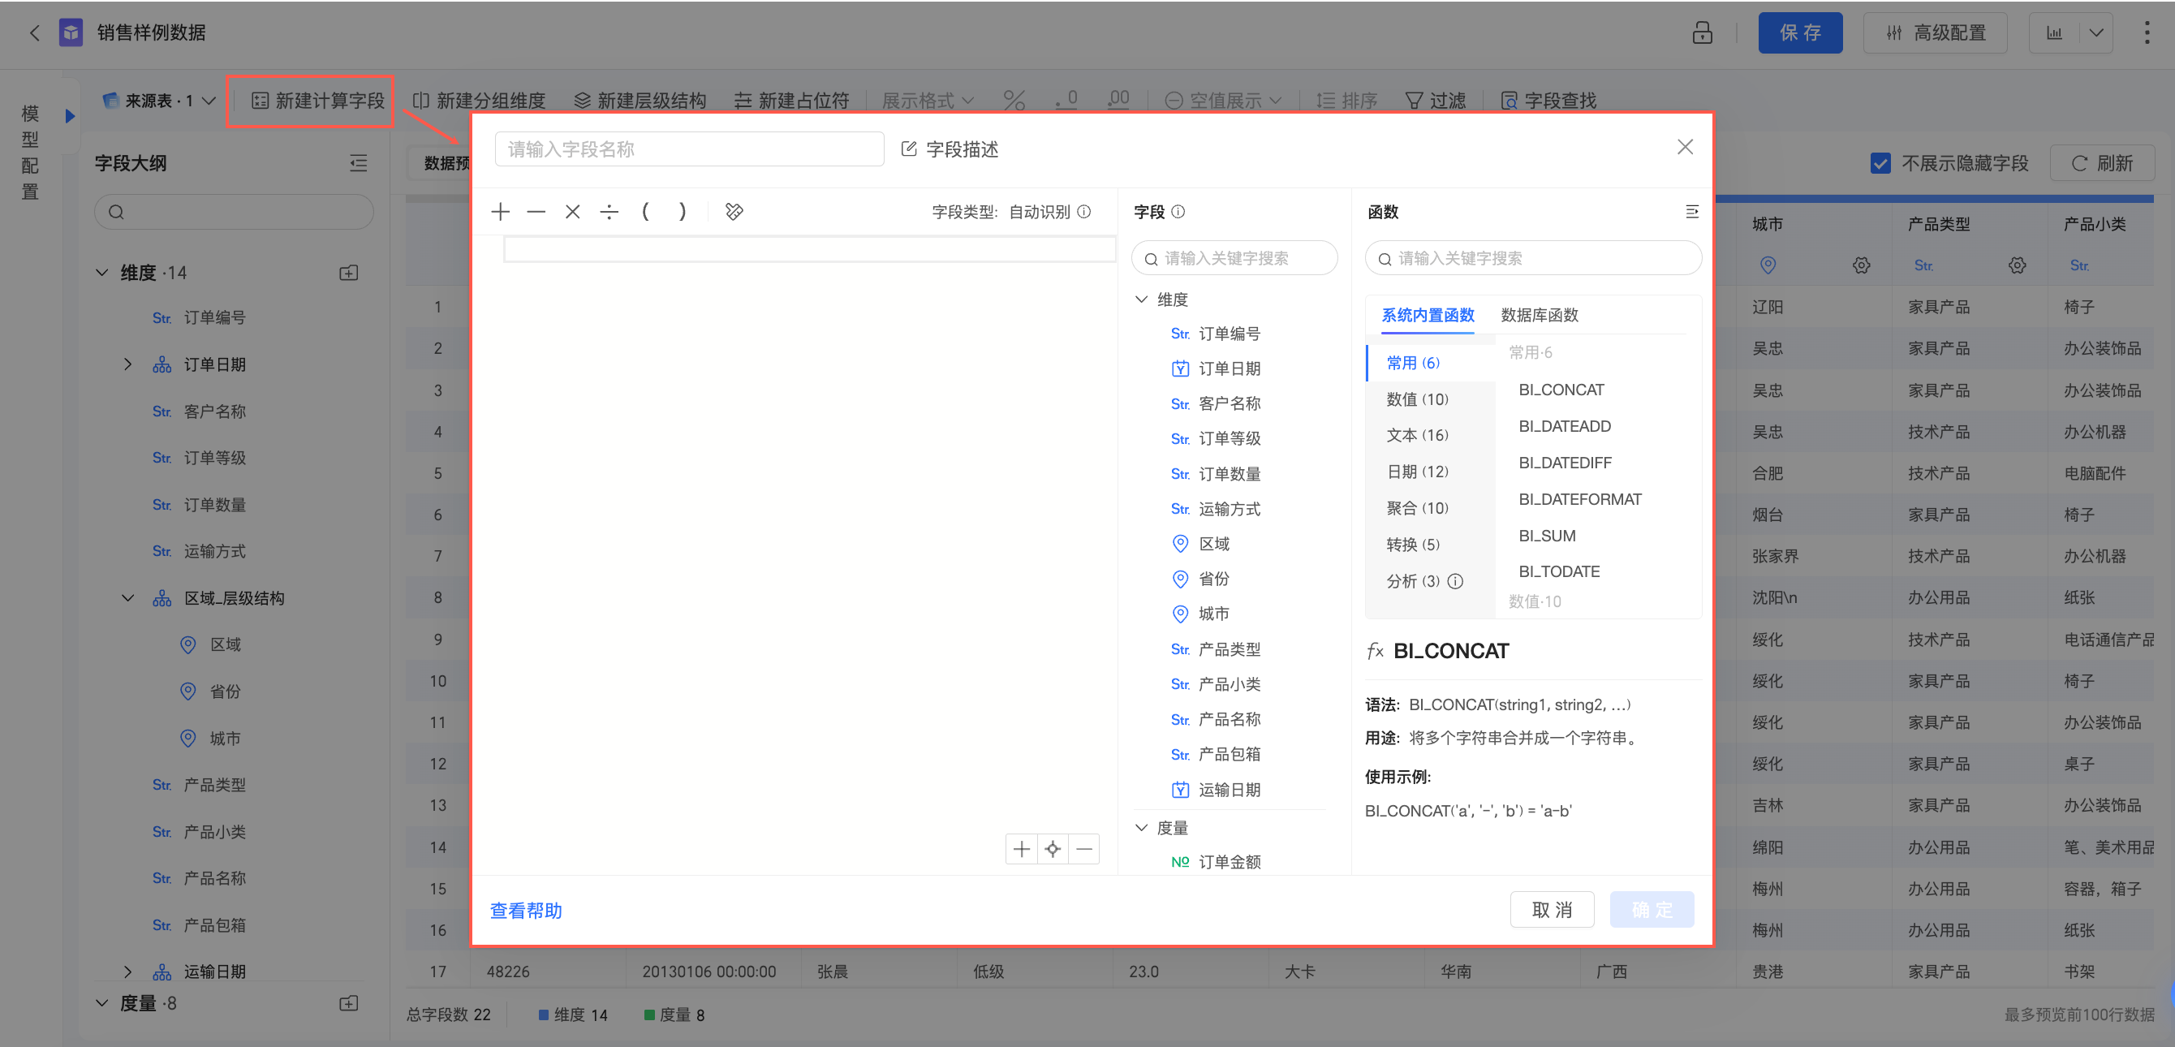This screenshot has width=2175, height=1047.
Task: Click the formula editor input line
Action: click(x=809, y=250)
